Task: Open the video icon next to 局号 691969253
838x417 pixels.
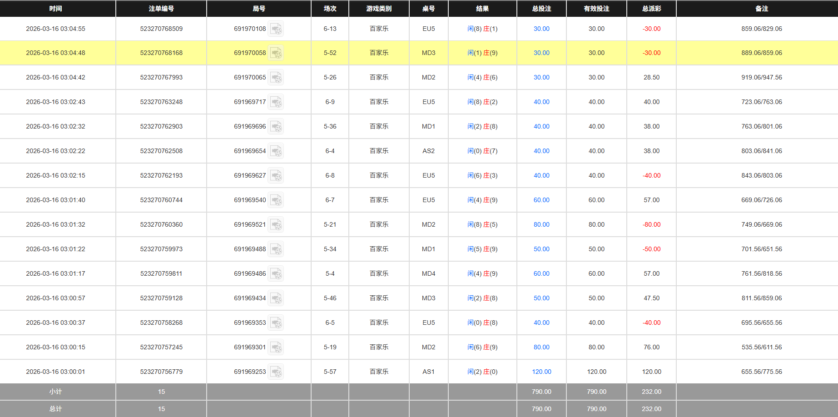Action: [x=276, y=371]
